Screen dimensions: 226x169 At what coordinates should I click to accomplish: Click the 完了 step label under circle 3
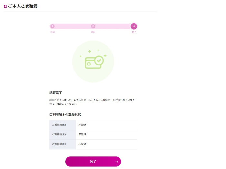(134, 32)
